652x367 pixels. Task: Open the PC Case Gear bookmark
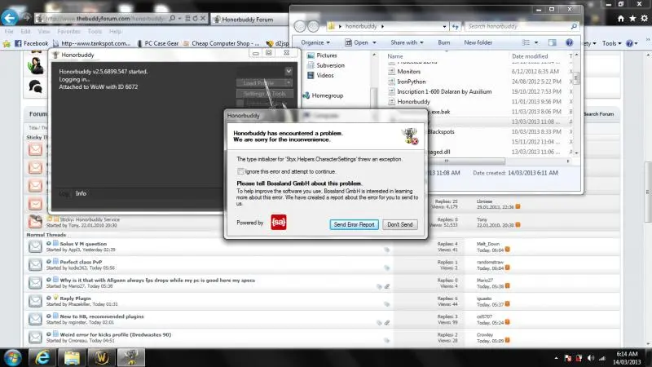click(x=157, y=43)
